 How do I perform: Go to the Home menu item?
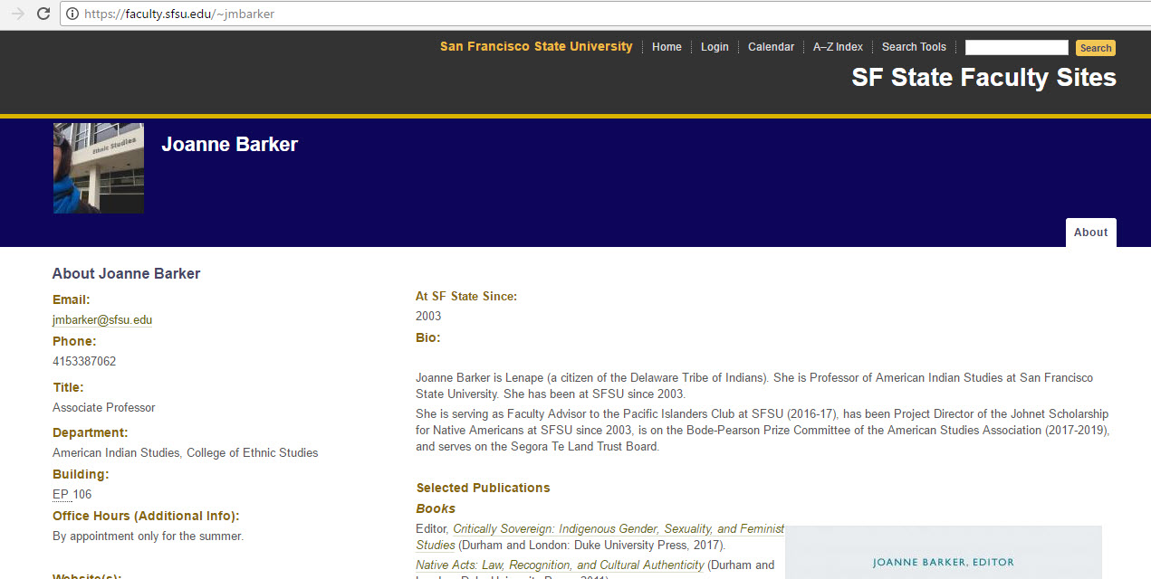(667, 47)
